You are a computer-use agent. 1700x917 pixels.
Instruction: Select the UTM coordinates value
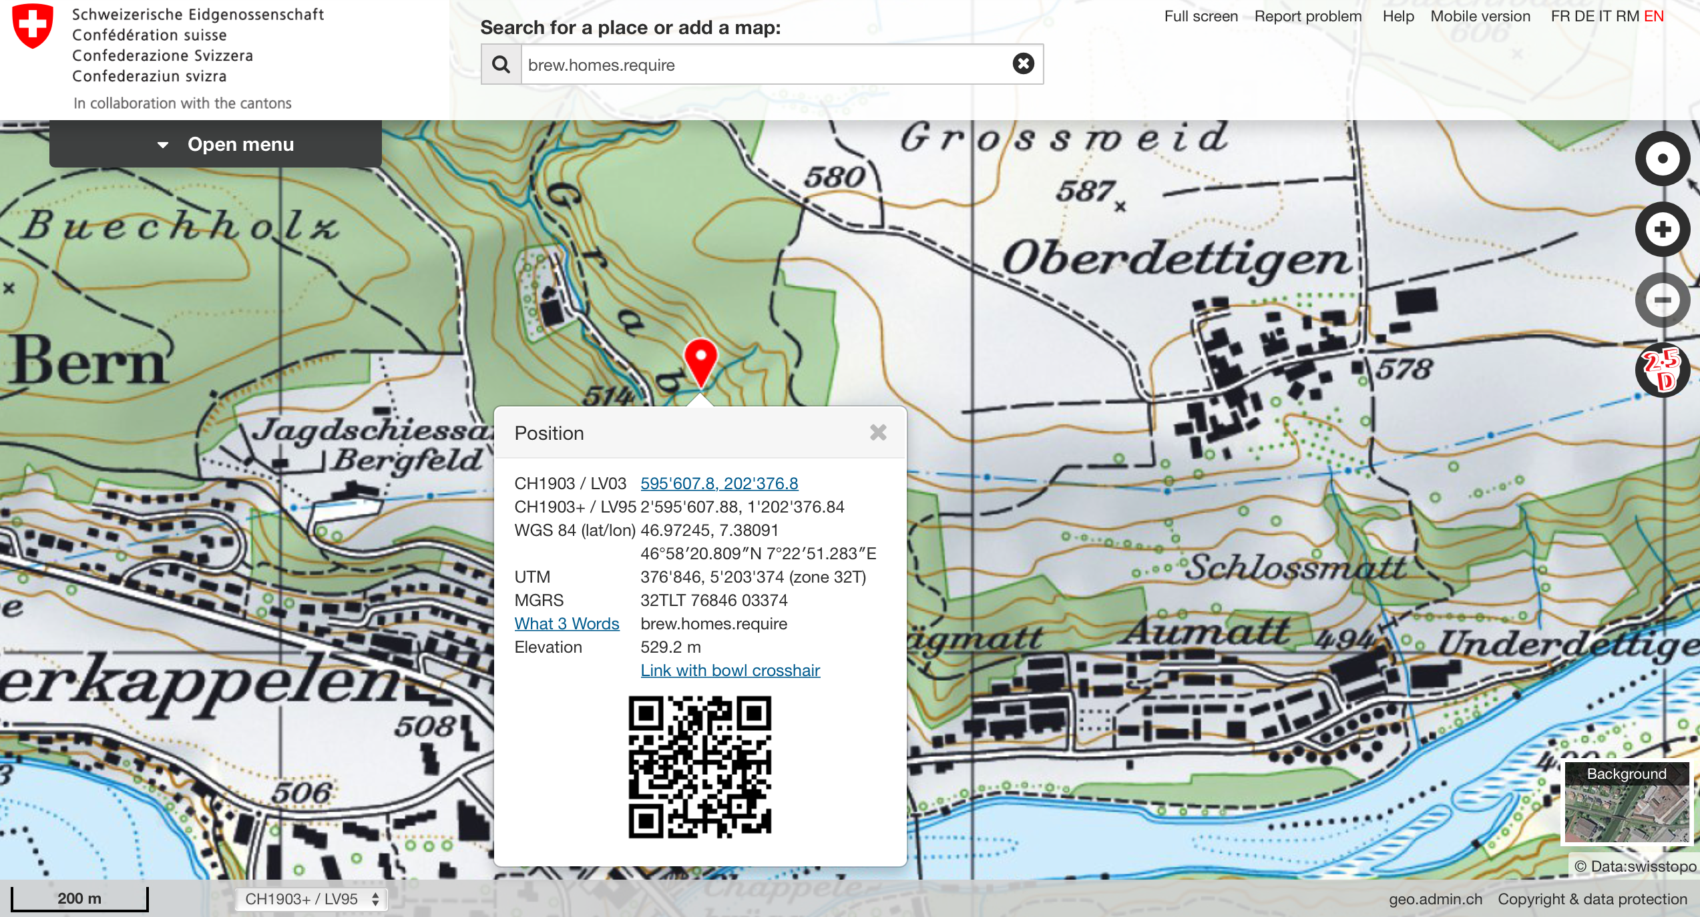[753, 577]
